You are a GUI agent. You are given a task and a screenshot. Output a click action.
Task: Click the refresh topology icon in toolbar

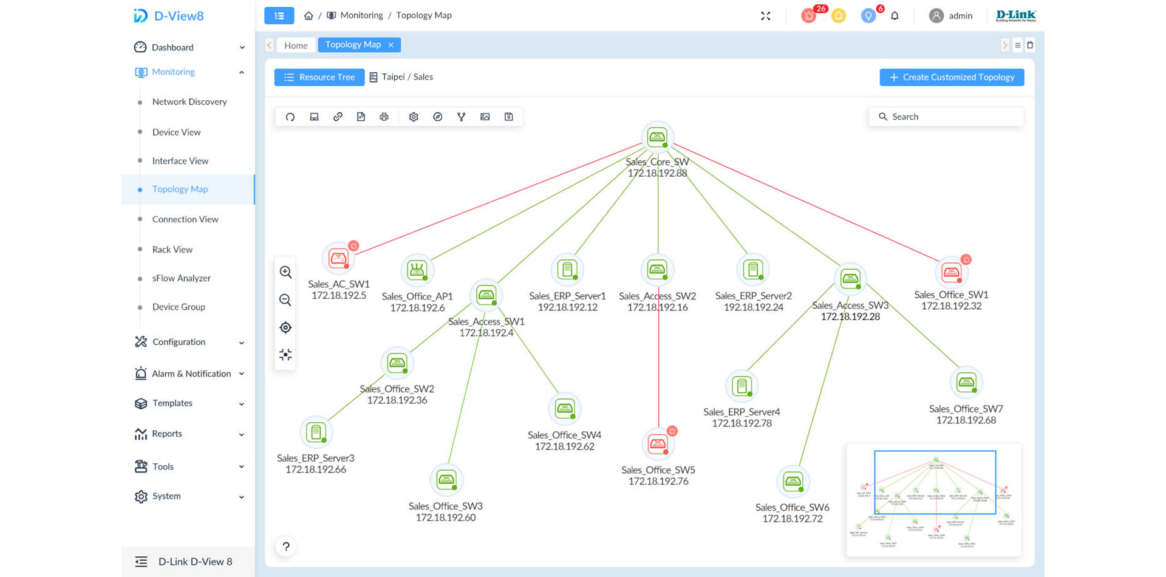pyautogui.click(x=290, y=117)
